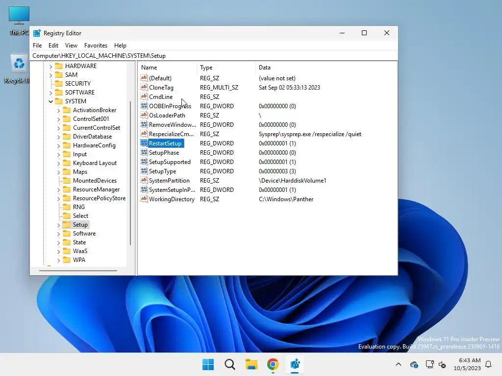
Task: Click the muted volume tray icon
Action: [x=442, y=364]
